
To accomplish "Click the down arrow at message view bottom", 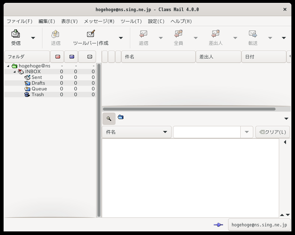I will 288,215.
